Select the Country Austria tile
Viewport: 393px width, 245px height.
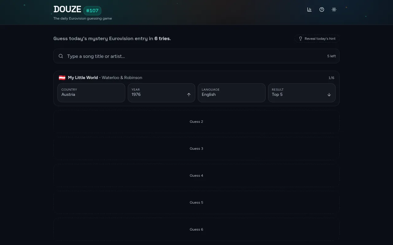(91, 93)
